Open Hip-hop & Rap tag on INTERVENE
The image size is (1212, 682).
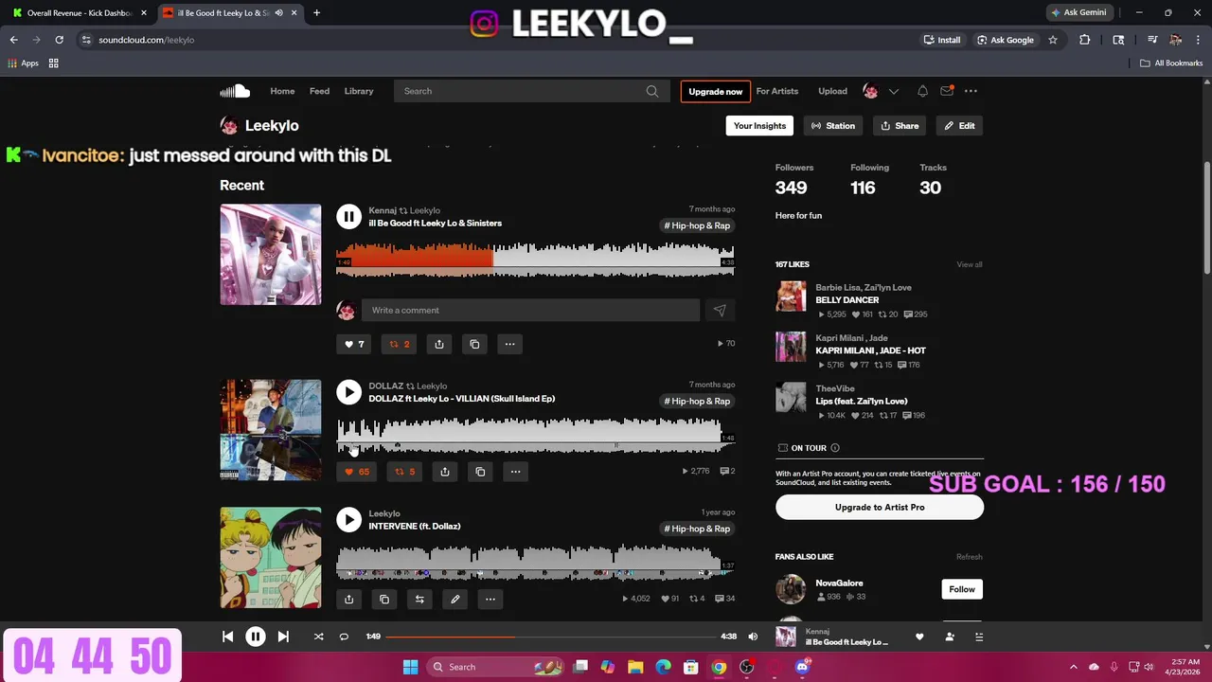coord(697,529)
